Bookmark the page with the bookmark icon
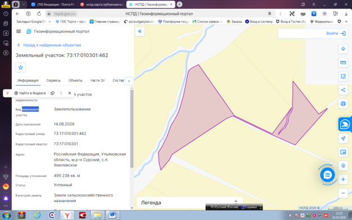 269,14
